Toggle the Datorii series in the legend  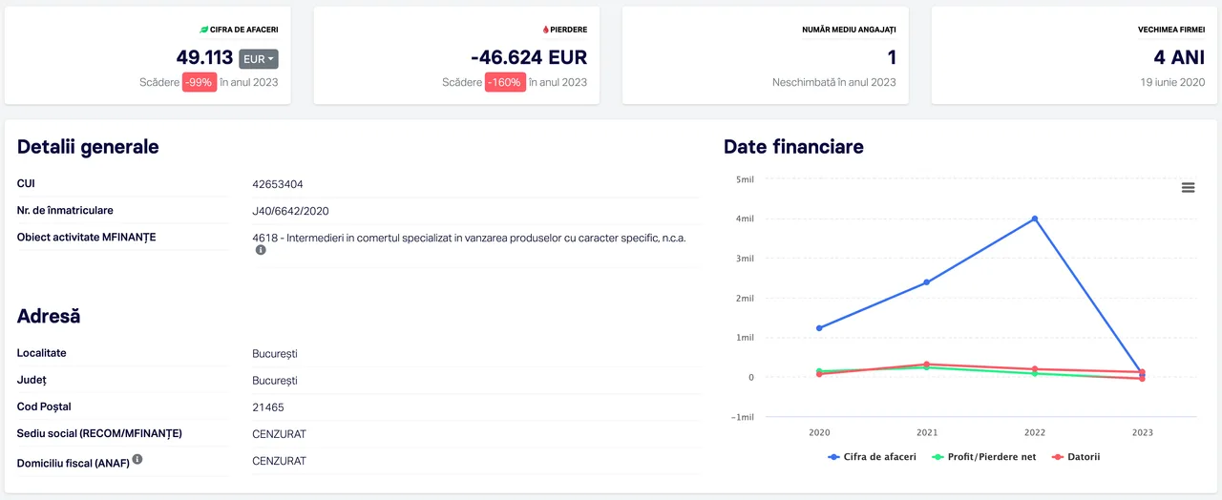point(1076,457)
